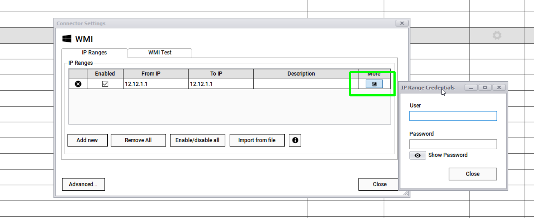The width and height of the screenshot is (534, 218).
Task: Toggle the Show Password eye button
Action: point(417,155)
